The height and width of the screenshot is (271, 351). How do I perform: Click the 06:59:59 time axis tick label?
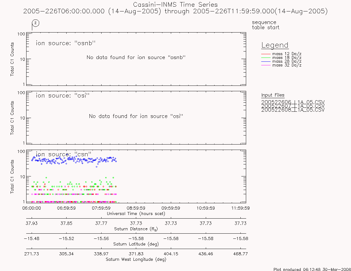tap(66, 208)
